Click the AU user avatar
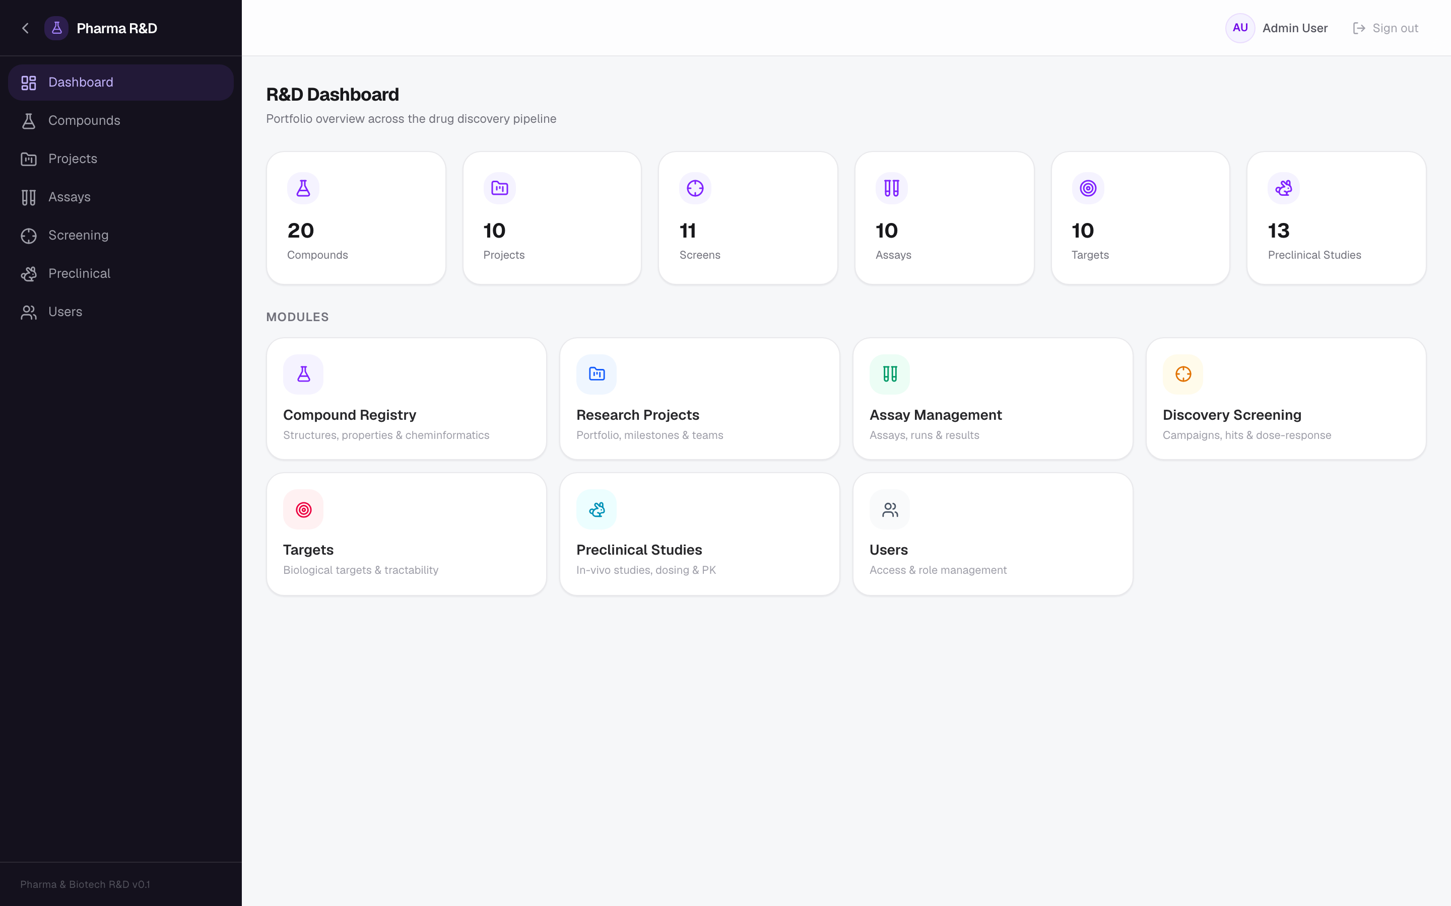The image size is (1451, 906). point(1240,28)
